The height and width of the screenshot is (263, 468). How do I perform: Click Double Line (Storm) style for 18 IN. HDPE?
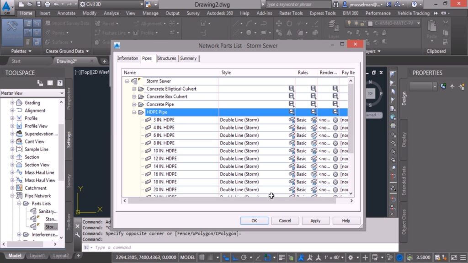pos(239,182)
